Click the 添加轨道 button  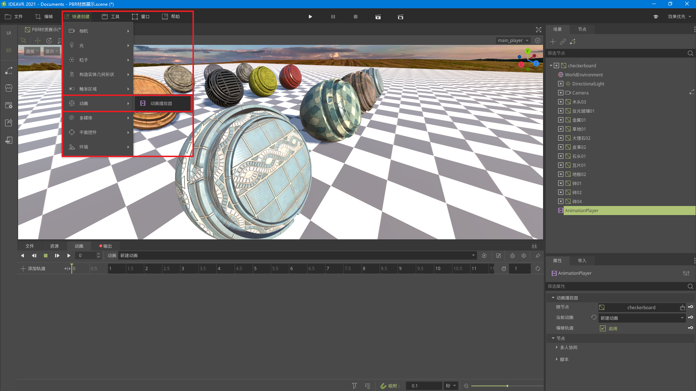point(33,269)
